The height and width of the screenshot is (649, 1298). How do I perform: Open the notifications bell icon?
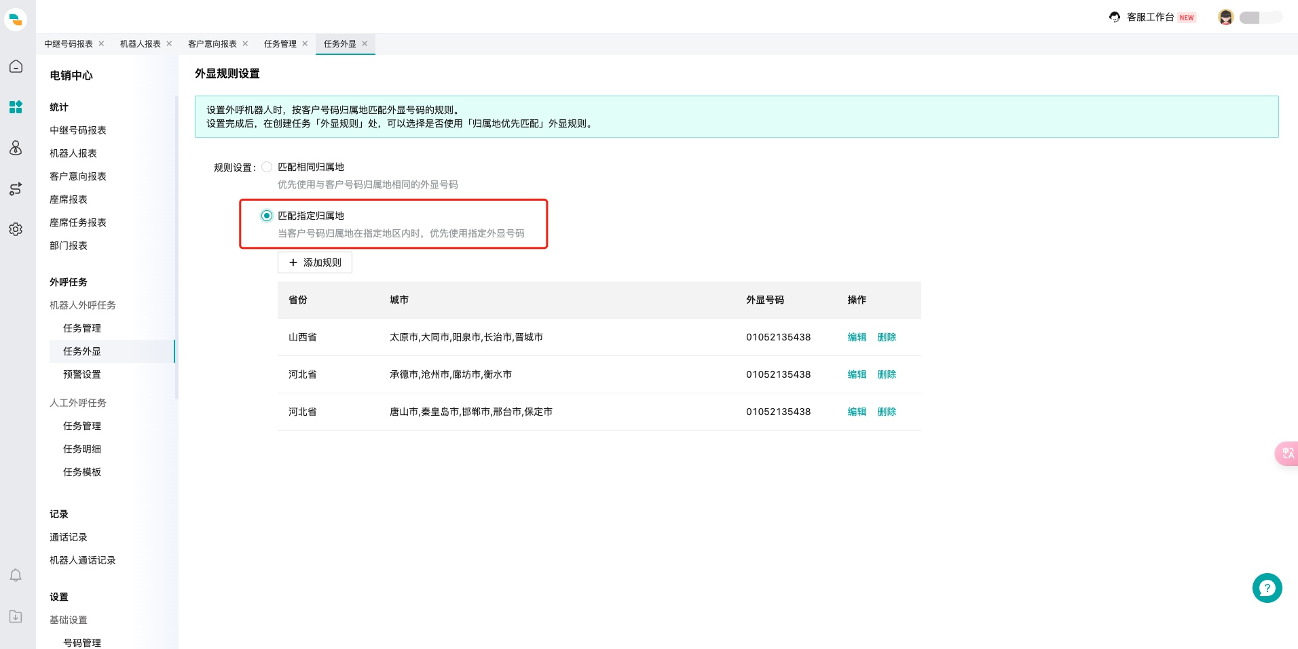pos(16,575)
